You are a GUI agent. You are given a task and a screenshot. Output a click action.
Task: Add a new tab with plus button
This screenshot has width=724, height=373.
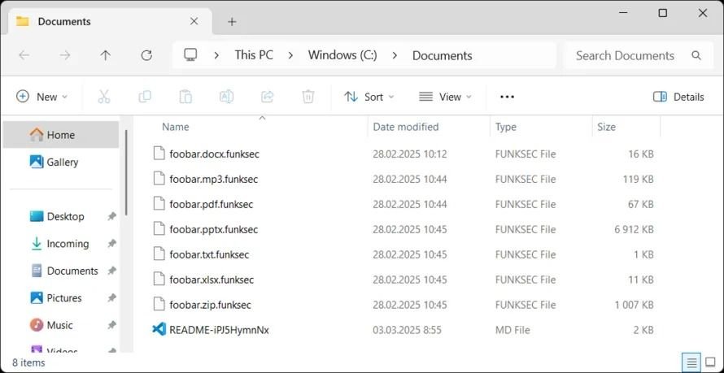pyautogui.click(x=232, y=22)
